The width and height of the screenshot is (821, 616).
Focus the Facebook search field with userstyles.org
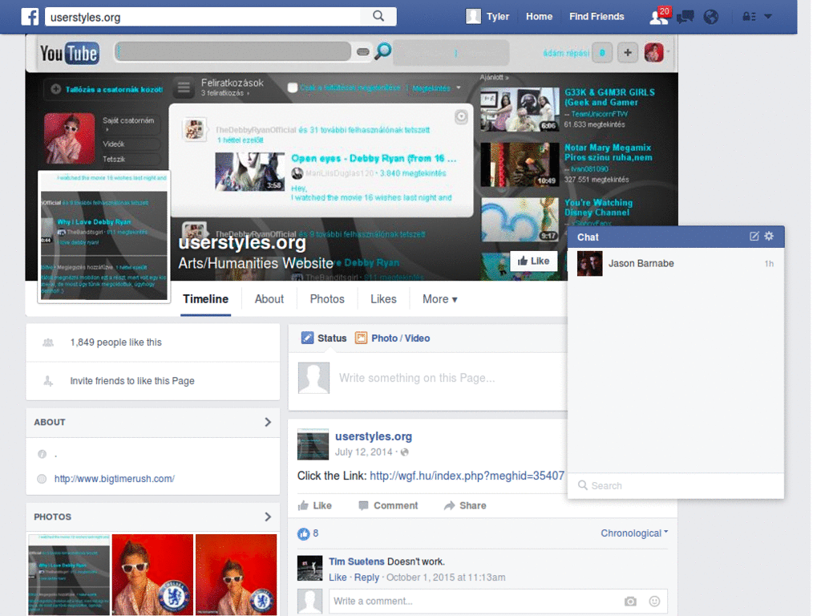click(203, 17)
